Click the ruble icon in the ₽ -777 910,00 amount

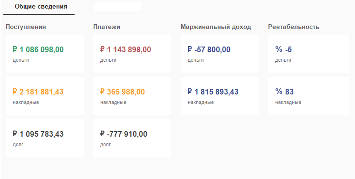coord(102,134)
